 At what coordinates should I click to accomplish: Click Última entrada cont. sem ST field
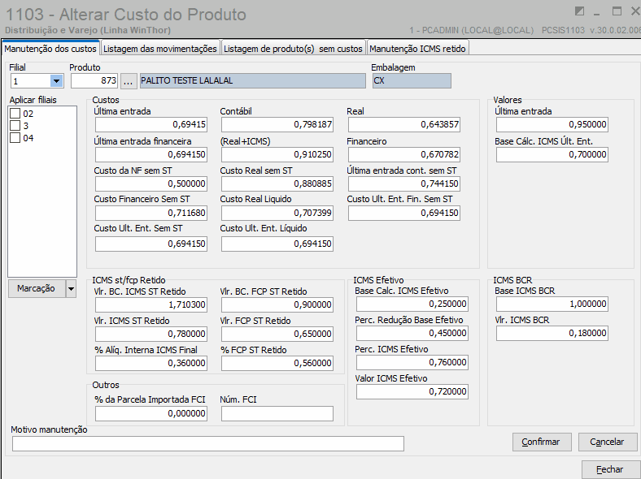pyautogui.click(x=404, y=183)
